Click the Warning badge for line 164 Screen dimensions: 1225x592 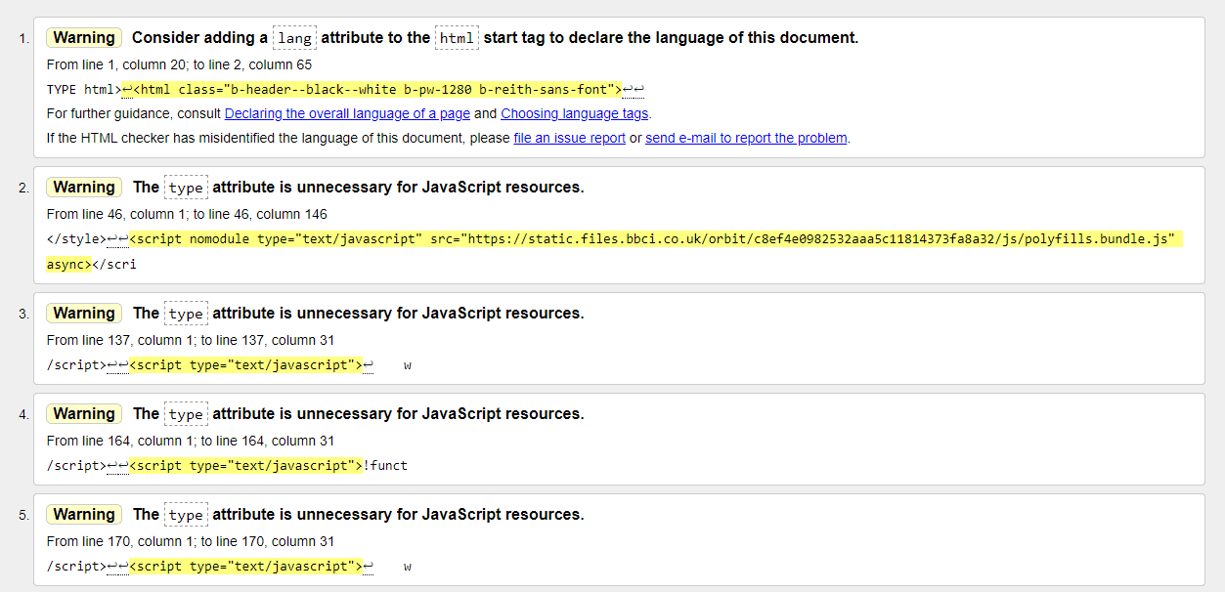click(83, 413)
